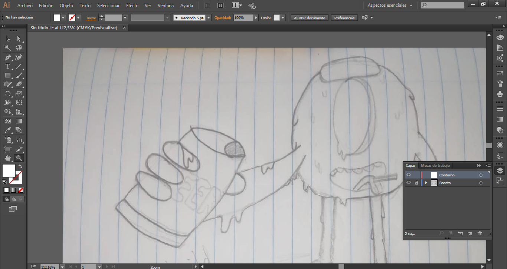Select the Rectangle tool
This screenshot has width=507, height=269.
[x=7, y=76]
